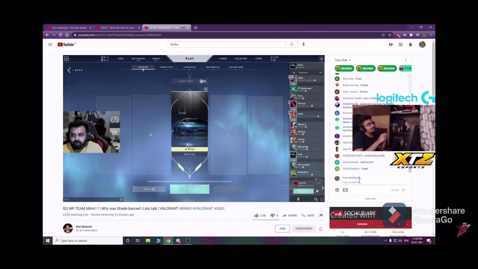The width and height of the screenshot is (478, 269).
Task: Open the account avatar menu
Action: pos(422,44)
